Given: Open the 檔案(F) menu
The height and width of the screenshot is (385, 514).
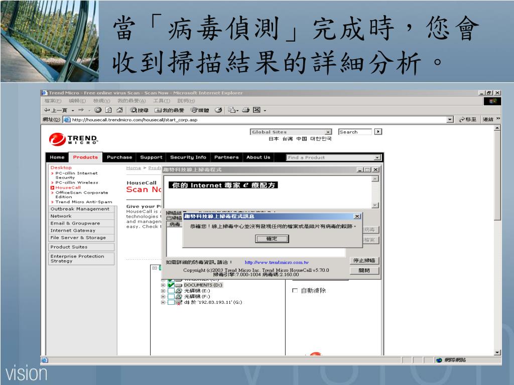Looking at the screenshot, I should tap(53, 101).
